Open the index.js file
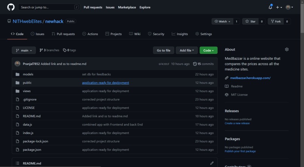The width and height of the screenshot is (304, 167). pyautogui.click(x=28, y=133)
